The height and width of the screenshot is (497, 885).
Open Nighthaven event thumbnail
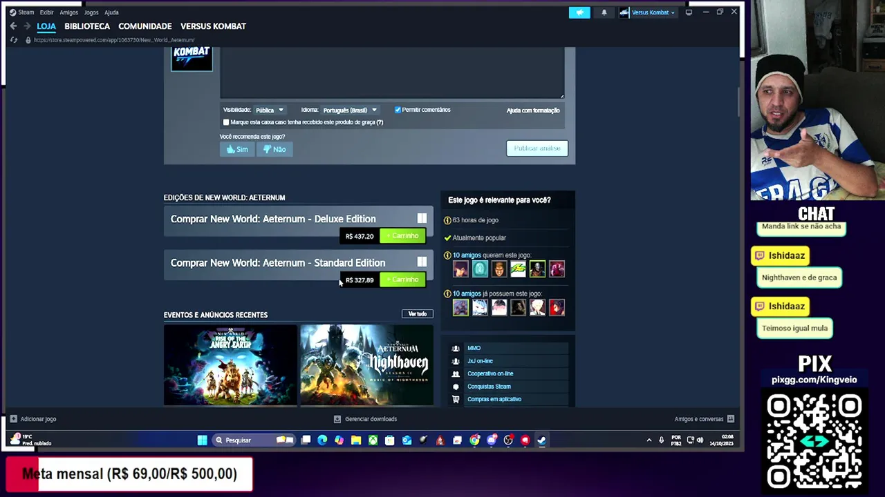[366, 365]
